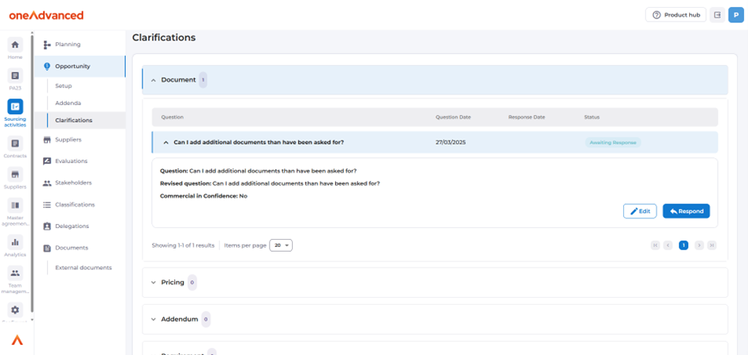Open the PA23 icon in the rail
Screen dimensions: 748x355
tap(15, 75)
